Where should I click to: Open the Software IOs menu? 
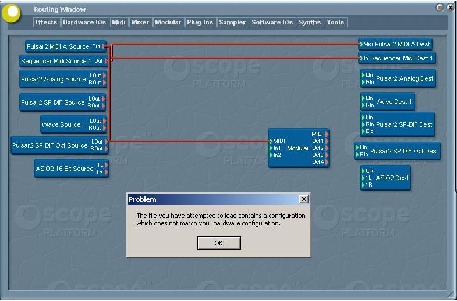point(272,22)
